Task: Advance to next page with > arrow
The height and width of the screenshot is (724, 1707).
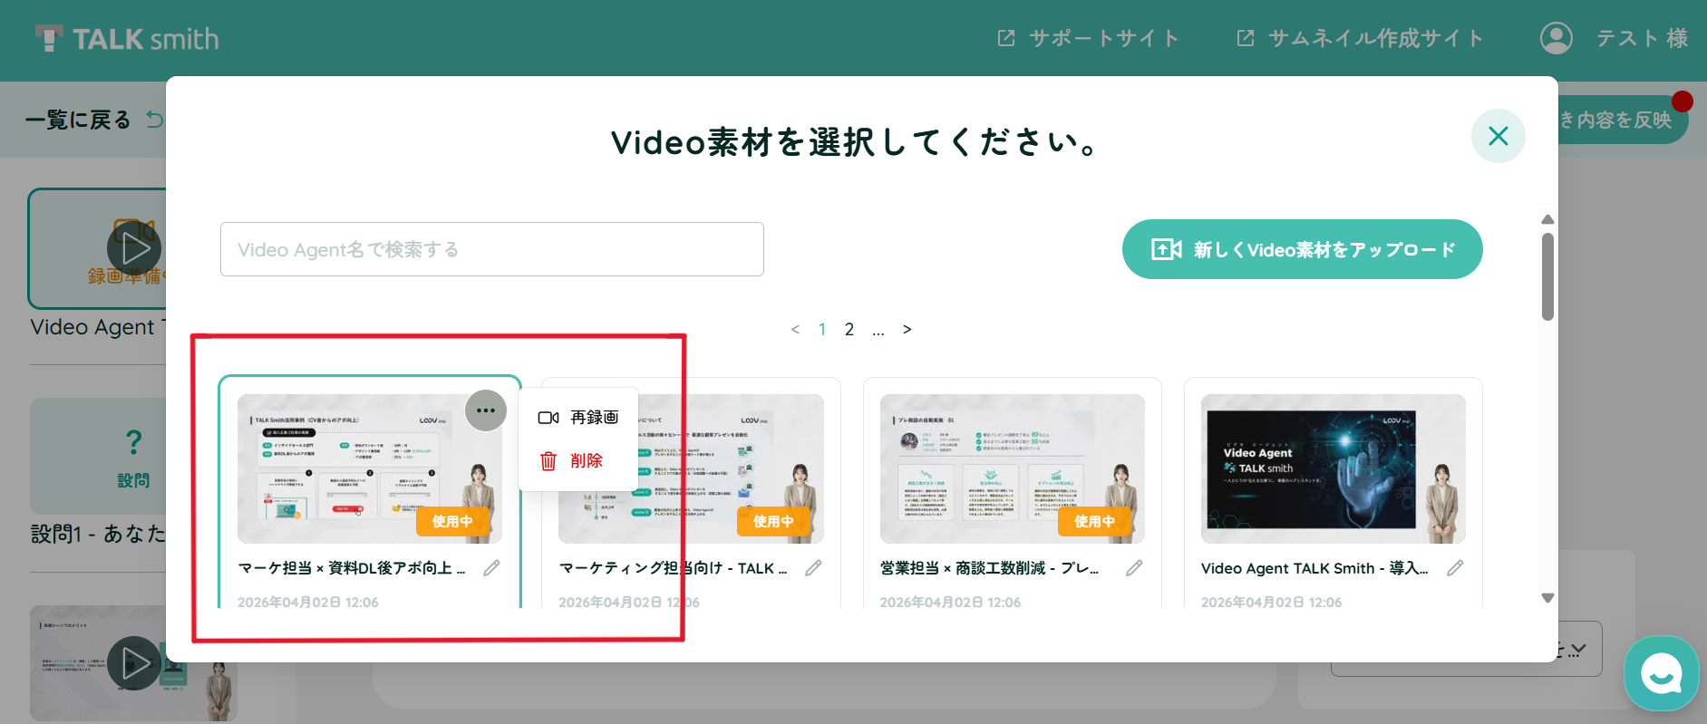Action: [907, 330]
